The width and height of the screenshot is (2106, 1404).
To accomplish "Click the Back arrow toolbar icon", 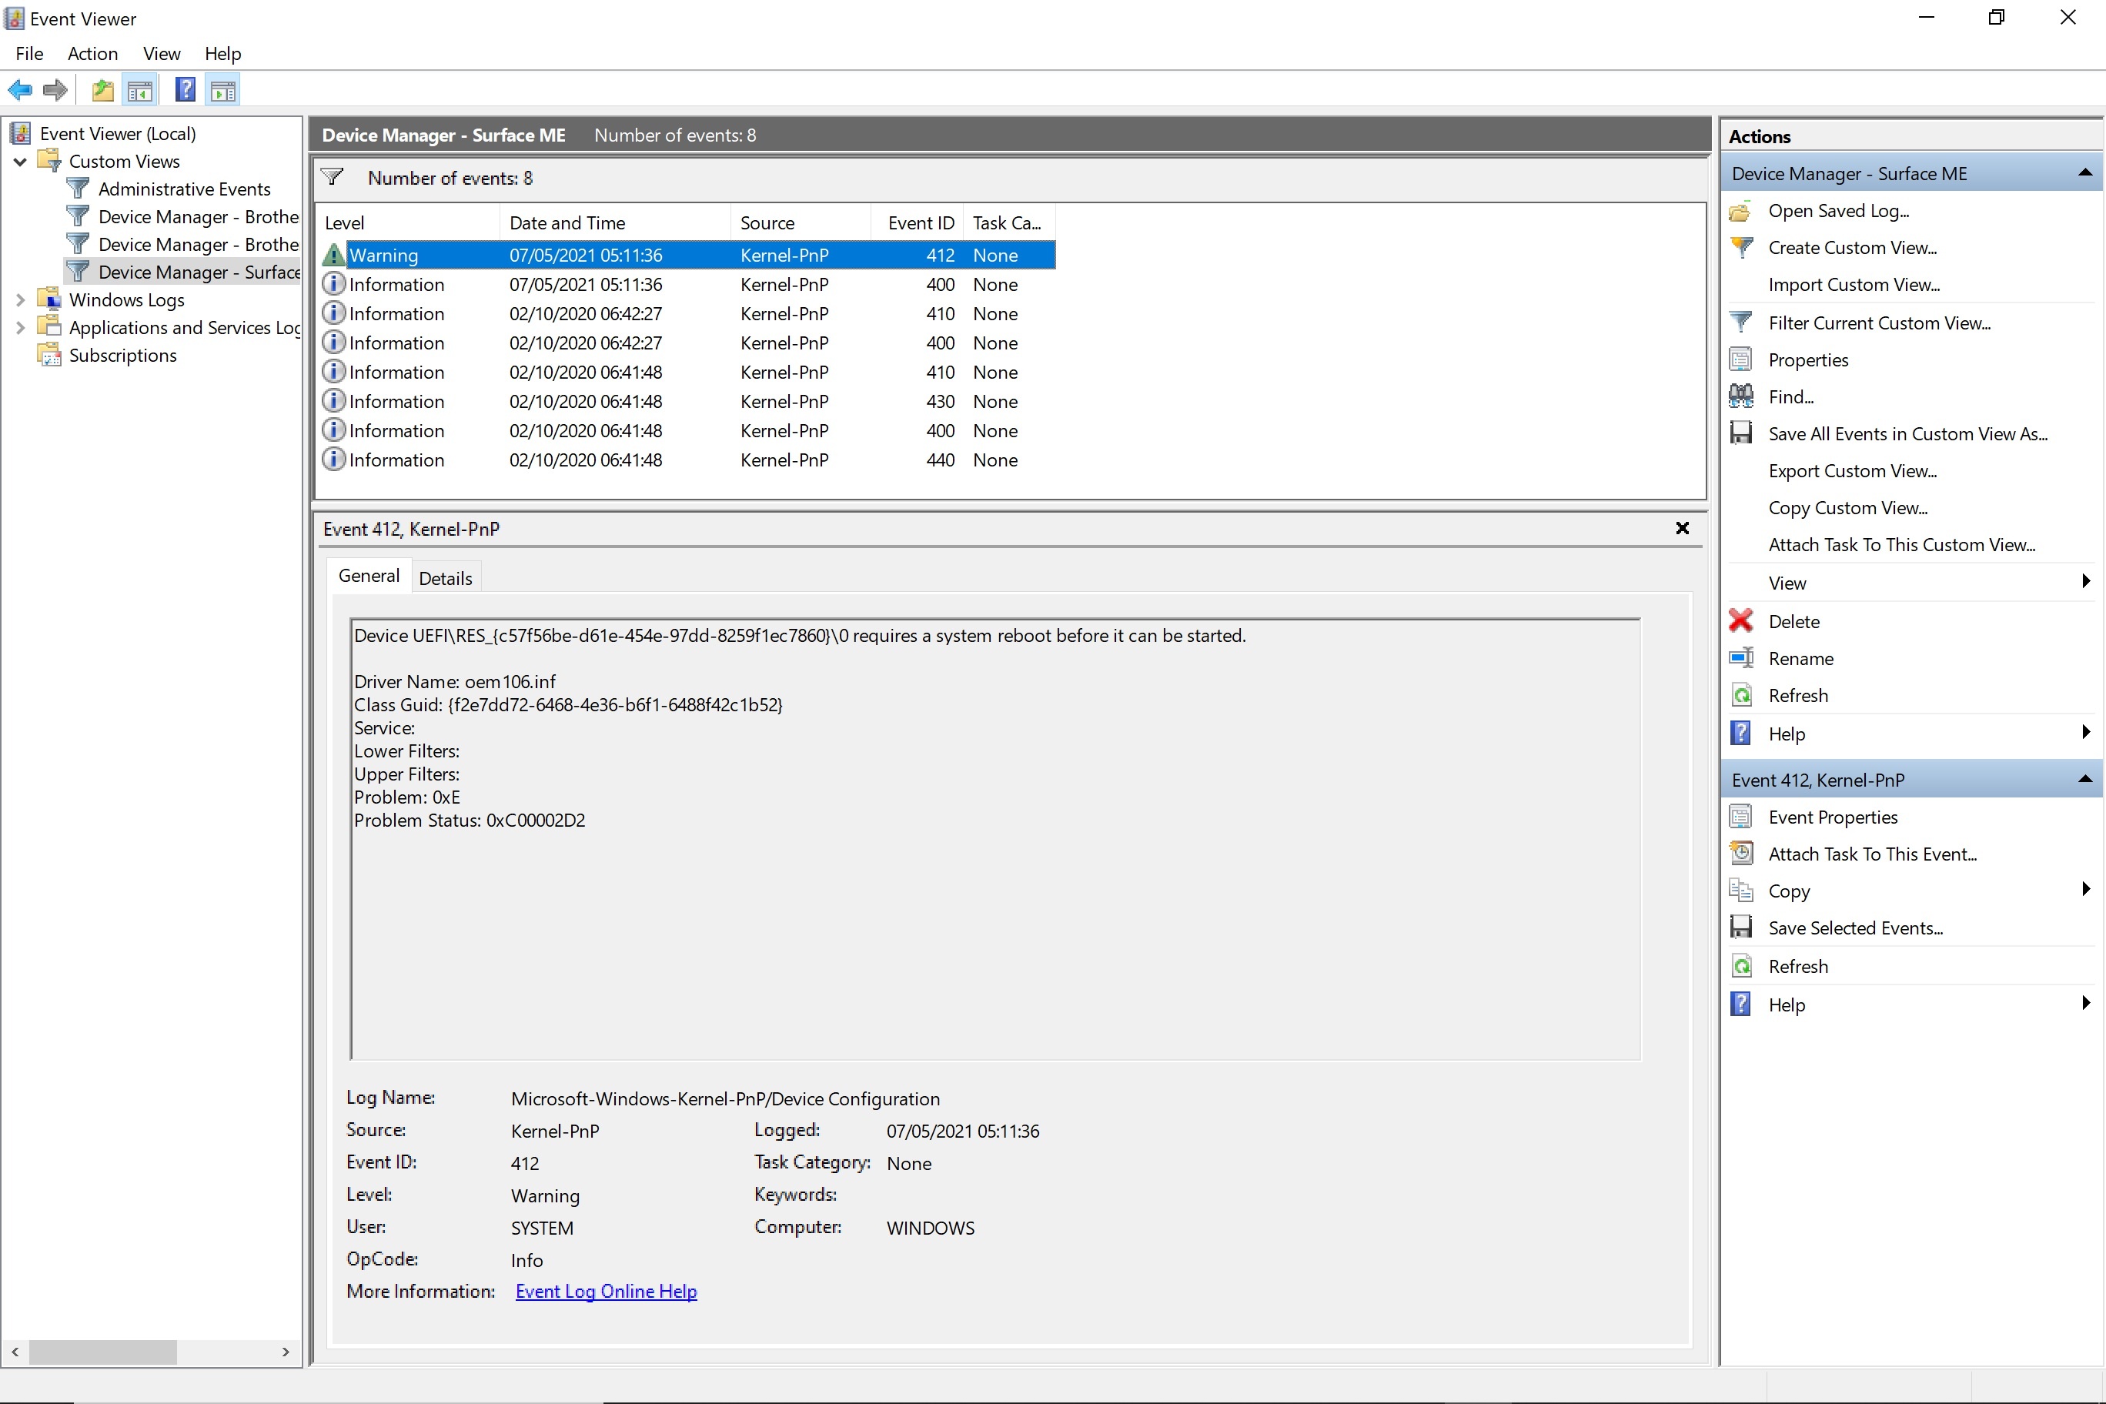I will point(20,90).
